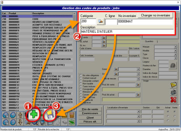Screen dimensions: 181x131
Task: Sort list by Cat. column header
Action: point(5,13)
